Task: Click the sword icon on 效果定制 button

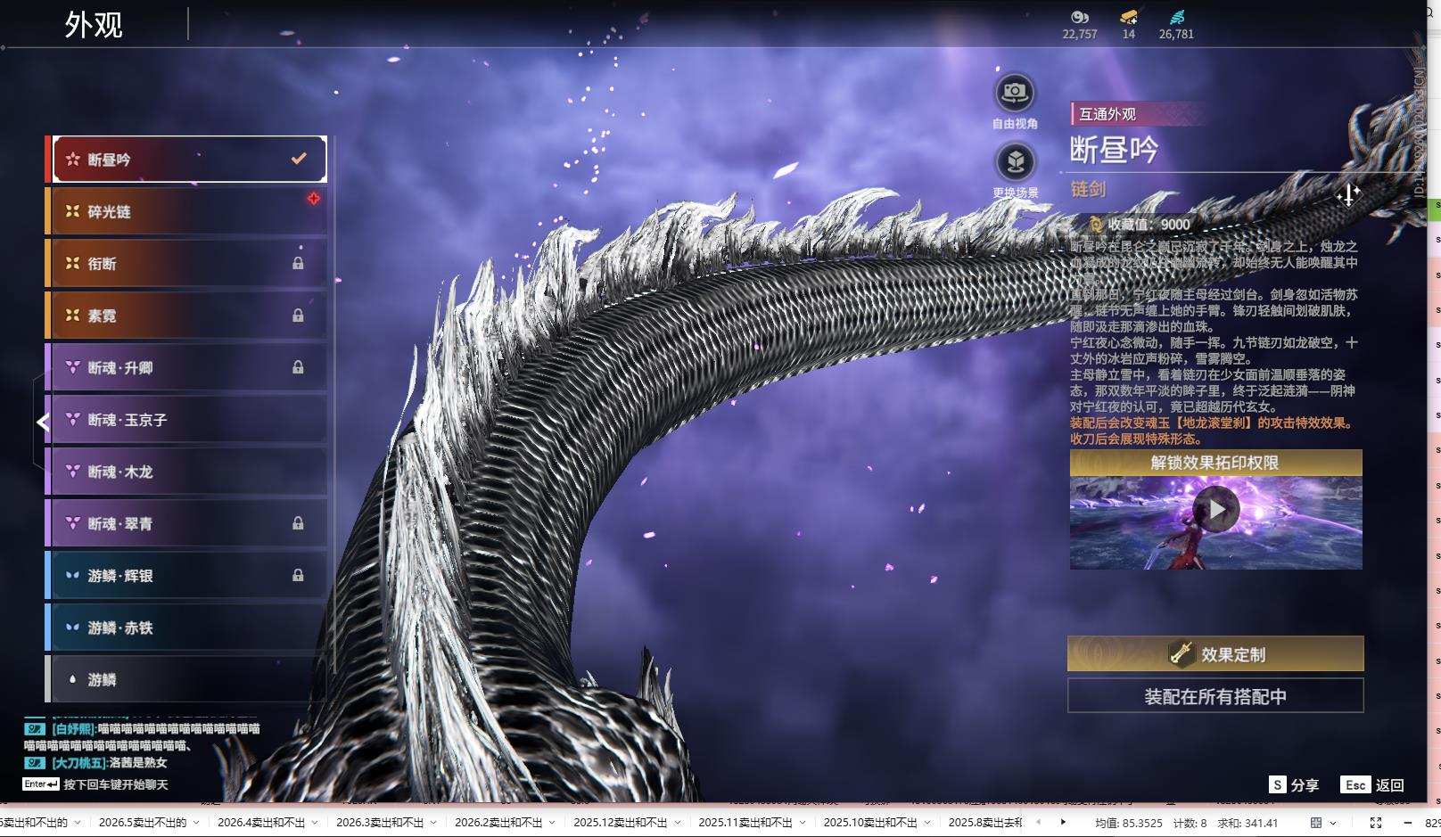Action: click(1182, 653)
